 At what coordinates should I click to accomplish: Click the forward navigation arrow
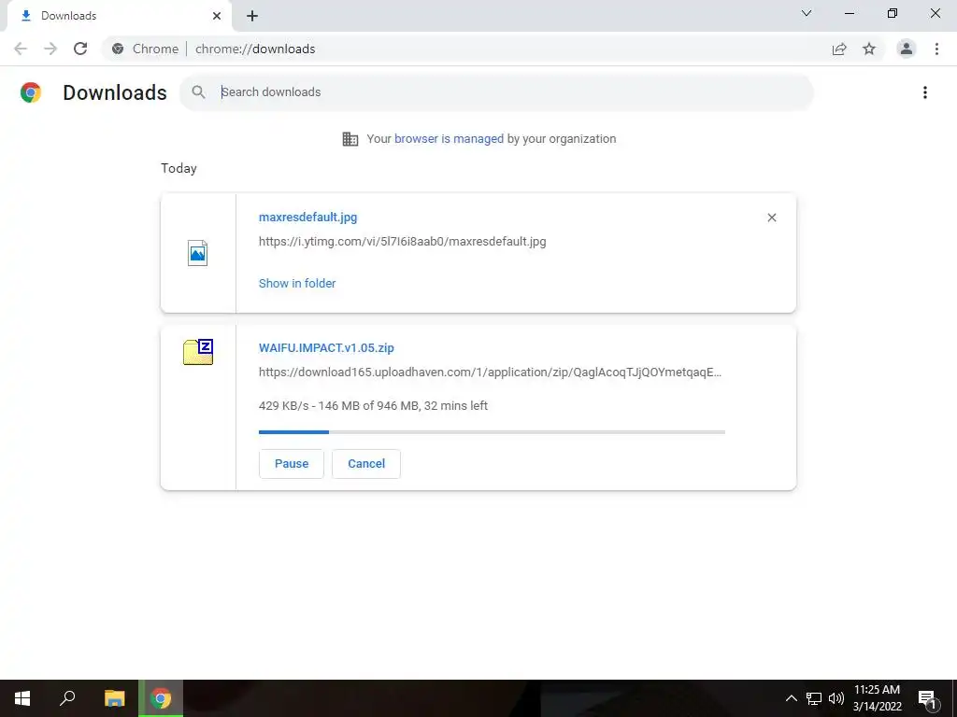point(50,49)
